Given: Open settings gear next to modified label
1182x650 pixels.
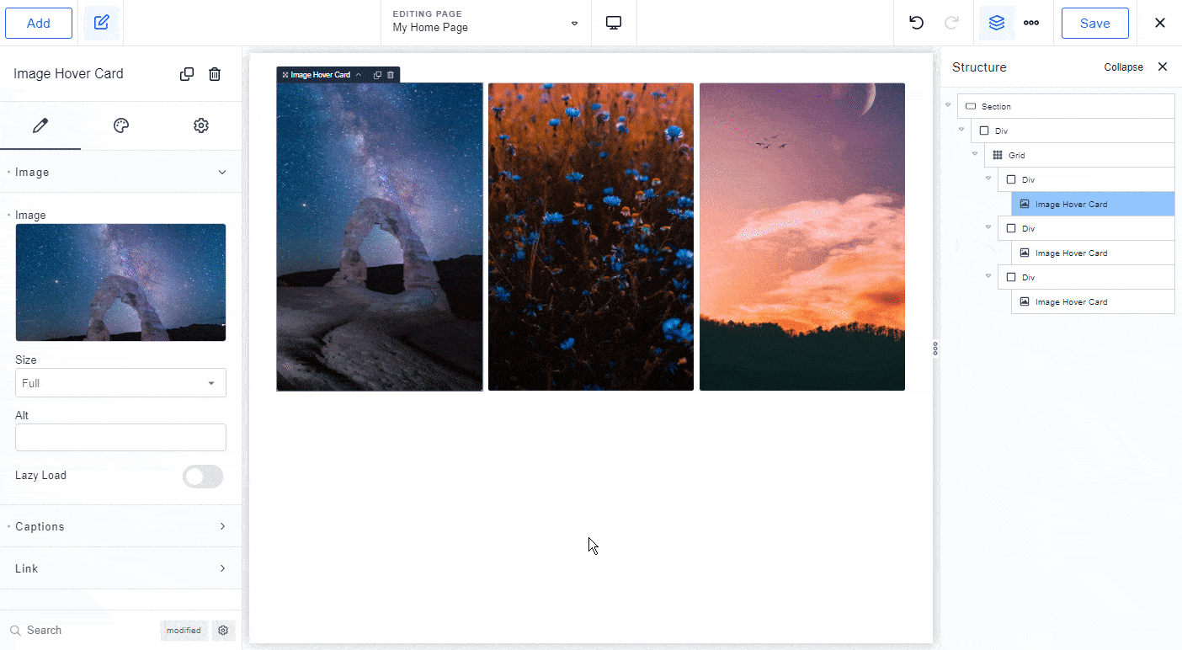Looking at the screenshot, I should (223, 630).
